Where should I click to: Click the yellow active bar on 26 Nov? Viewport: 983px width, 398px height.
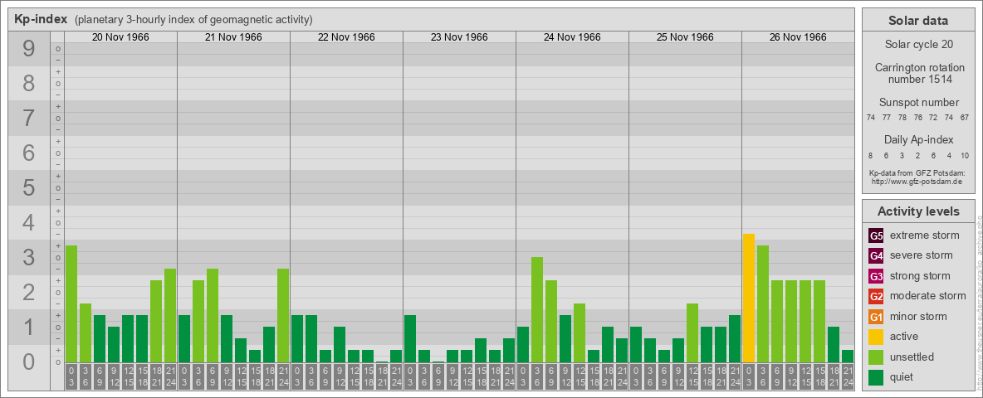pyautogui.click(x=749, y=298)
